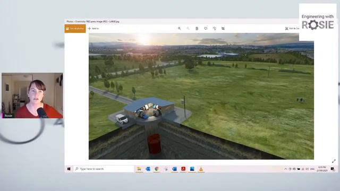Viewport: 340px width, 191px height.
Task: Open the Add to menu in Photos
Action: point(93,29)
